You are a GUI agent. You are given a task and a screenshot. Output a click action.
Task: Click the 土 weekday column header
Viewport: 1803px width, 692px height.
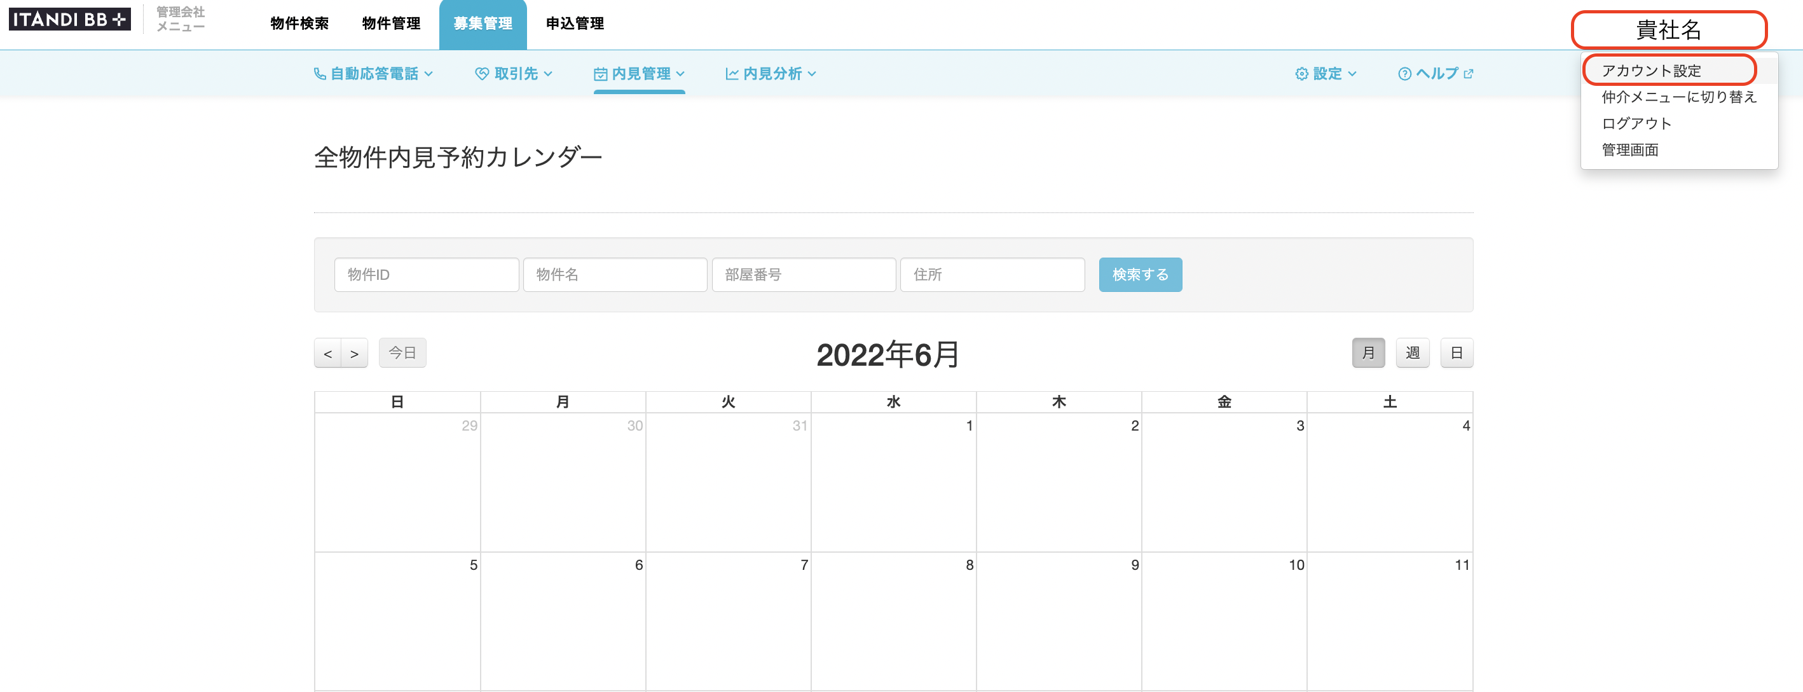[1389, 402]
